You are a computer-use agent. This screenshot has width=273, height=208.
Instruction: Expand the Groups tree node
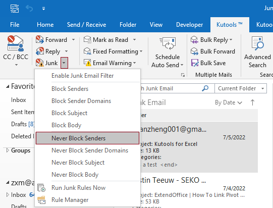click(x=8, y=150)
